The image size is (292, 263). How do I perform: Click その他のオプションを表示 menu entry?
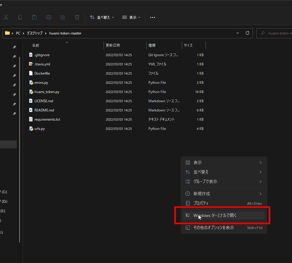(213, 228)
